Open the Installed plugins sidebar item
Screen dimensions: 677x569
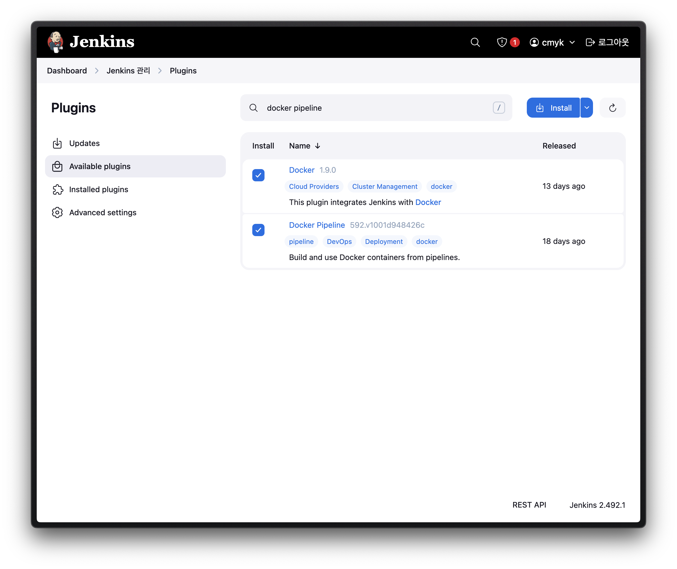pyautogui.click(x=135, y=189)
